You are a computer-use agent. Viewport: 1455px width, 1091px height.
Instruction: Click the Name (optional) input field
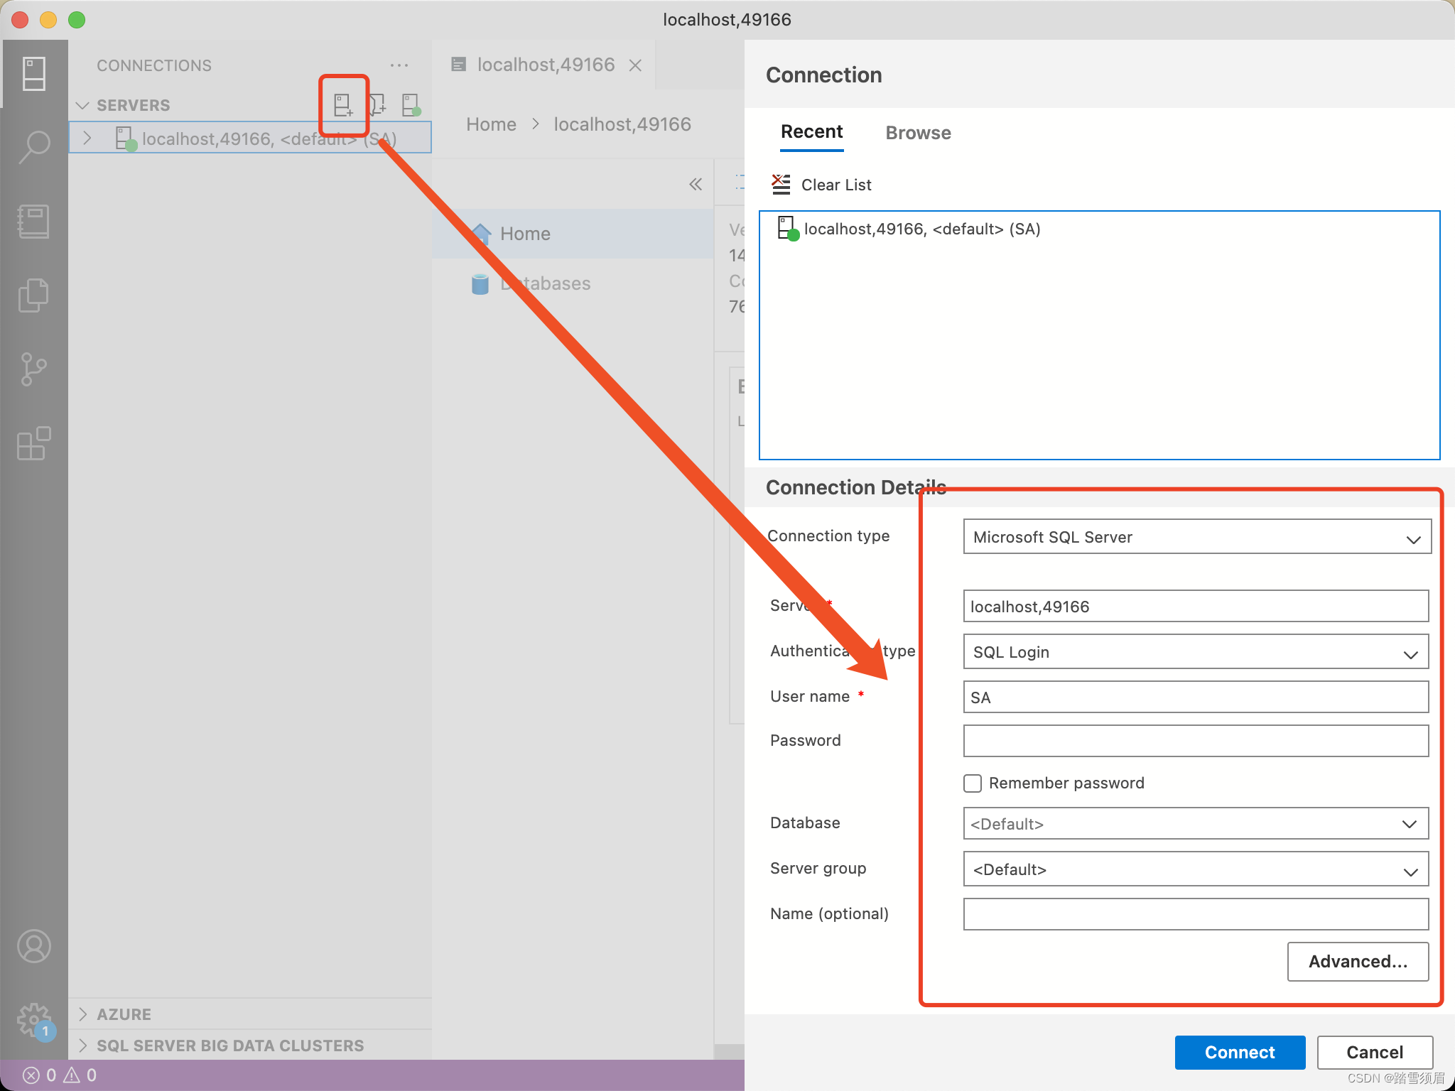click(x=1196, y=914)
